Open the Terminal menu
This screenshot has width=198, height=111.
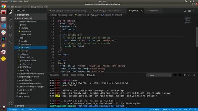[40, 7]
